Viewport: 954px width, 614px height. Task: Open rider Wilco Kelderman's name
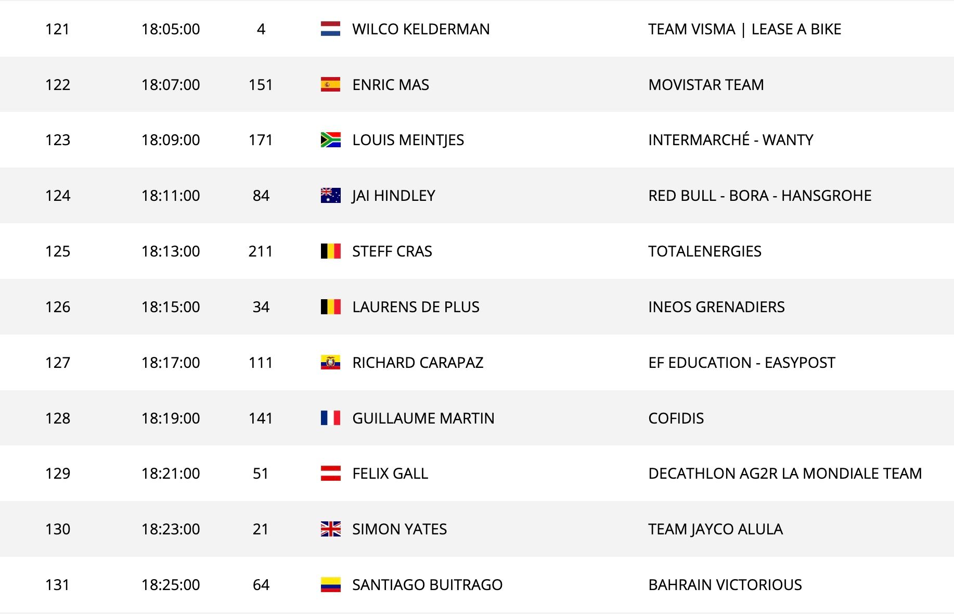(421, 29)
